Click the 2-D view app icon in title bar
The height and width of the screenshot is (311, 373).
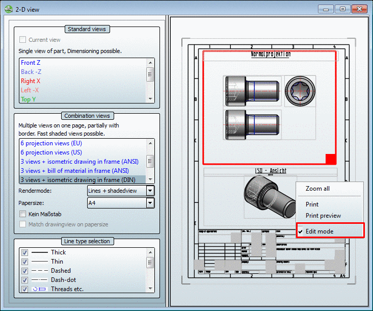[x=9, y=9]
